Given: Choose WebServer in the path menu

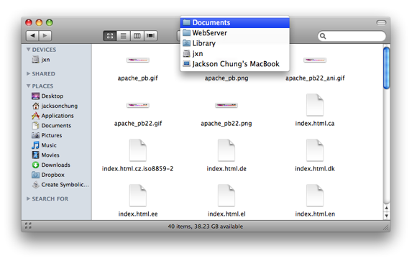Looking at the screenshot, I should pyautogui.click(x=235, y=33).
